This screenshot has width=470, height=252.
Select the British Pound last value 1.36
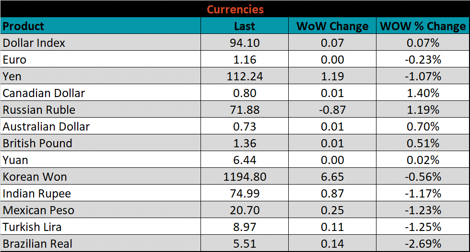[245, 143]
